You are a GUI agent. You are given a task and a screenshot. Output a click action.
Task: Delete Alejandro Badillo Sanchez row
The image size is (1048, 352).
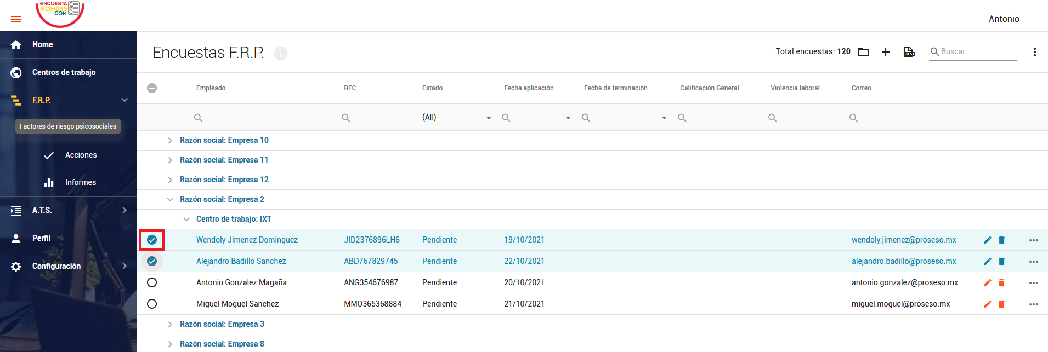coord(1001,261)
